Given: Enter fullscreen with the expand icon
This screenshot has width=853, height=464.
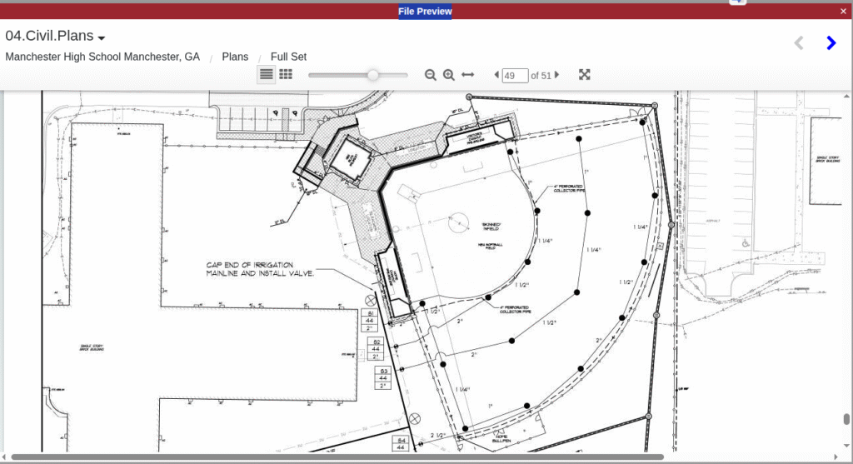Looking at the screenshot, I should tap(585, 75).
